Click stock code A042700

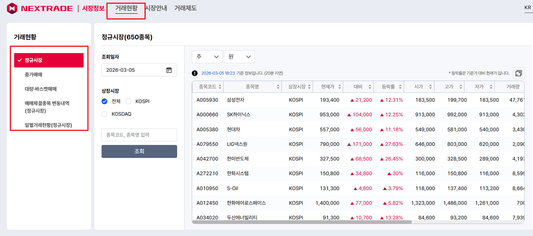[x=207, y=159]
